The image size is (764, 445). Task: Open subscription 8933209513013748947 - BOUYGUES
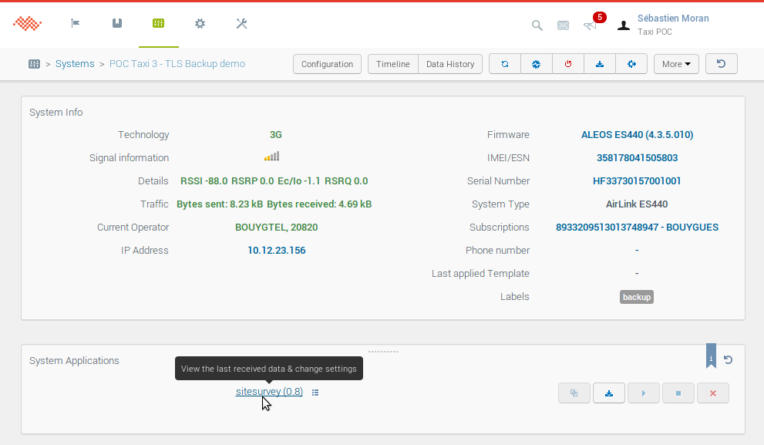click(x=637, y=228)
